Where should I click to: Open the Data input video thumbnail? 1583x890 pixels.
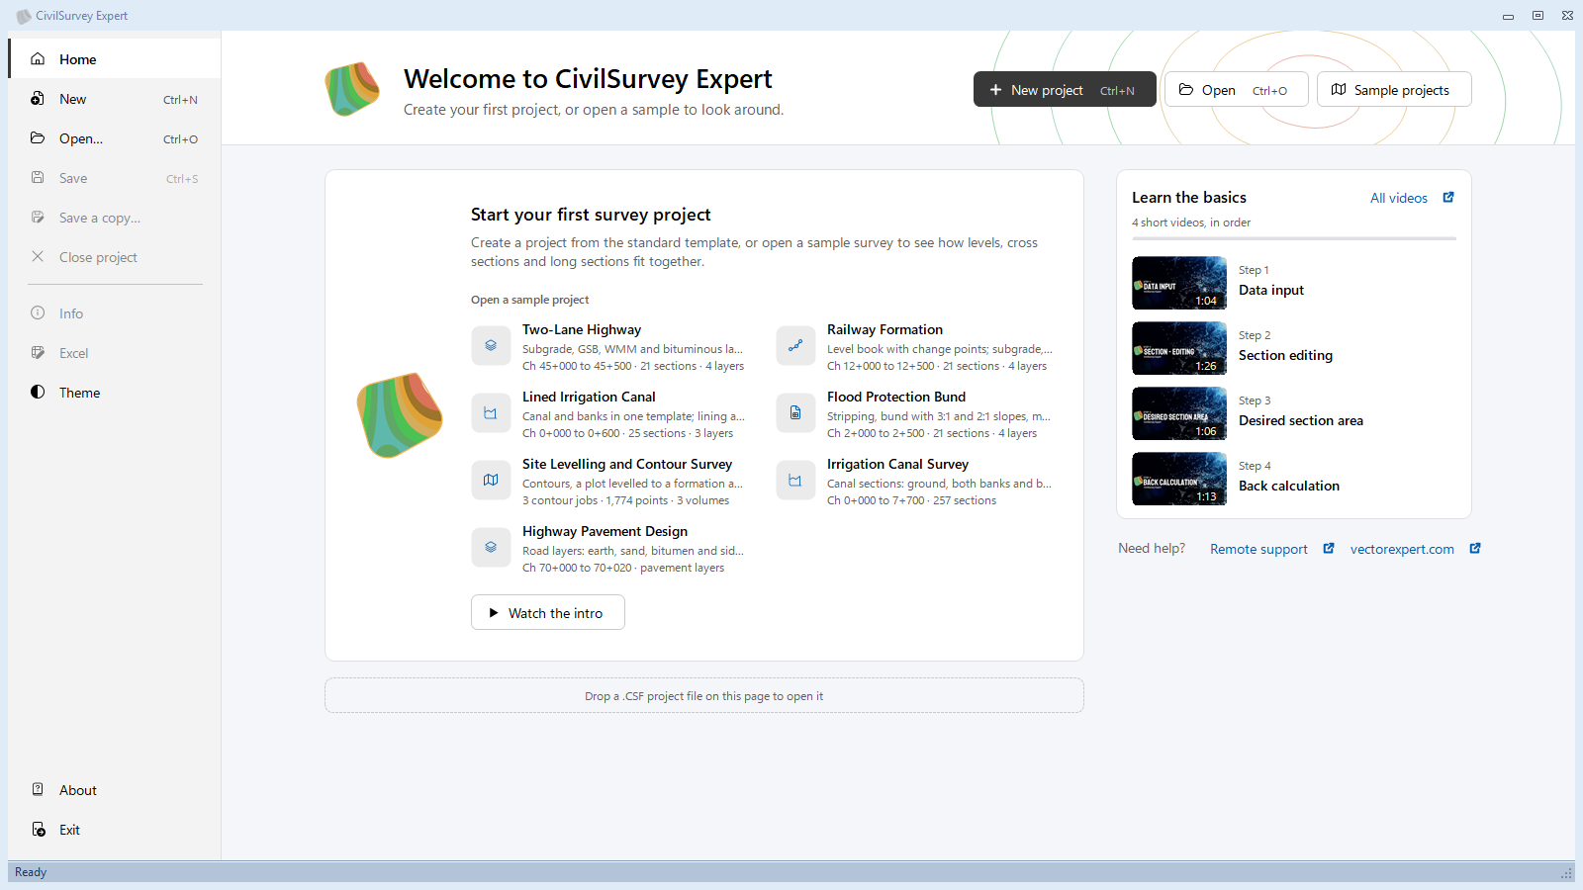coord(1179,283)
